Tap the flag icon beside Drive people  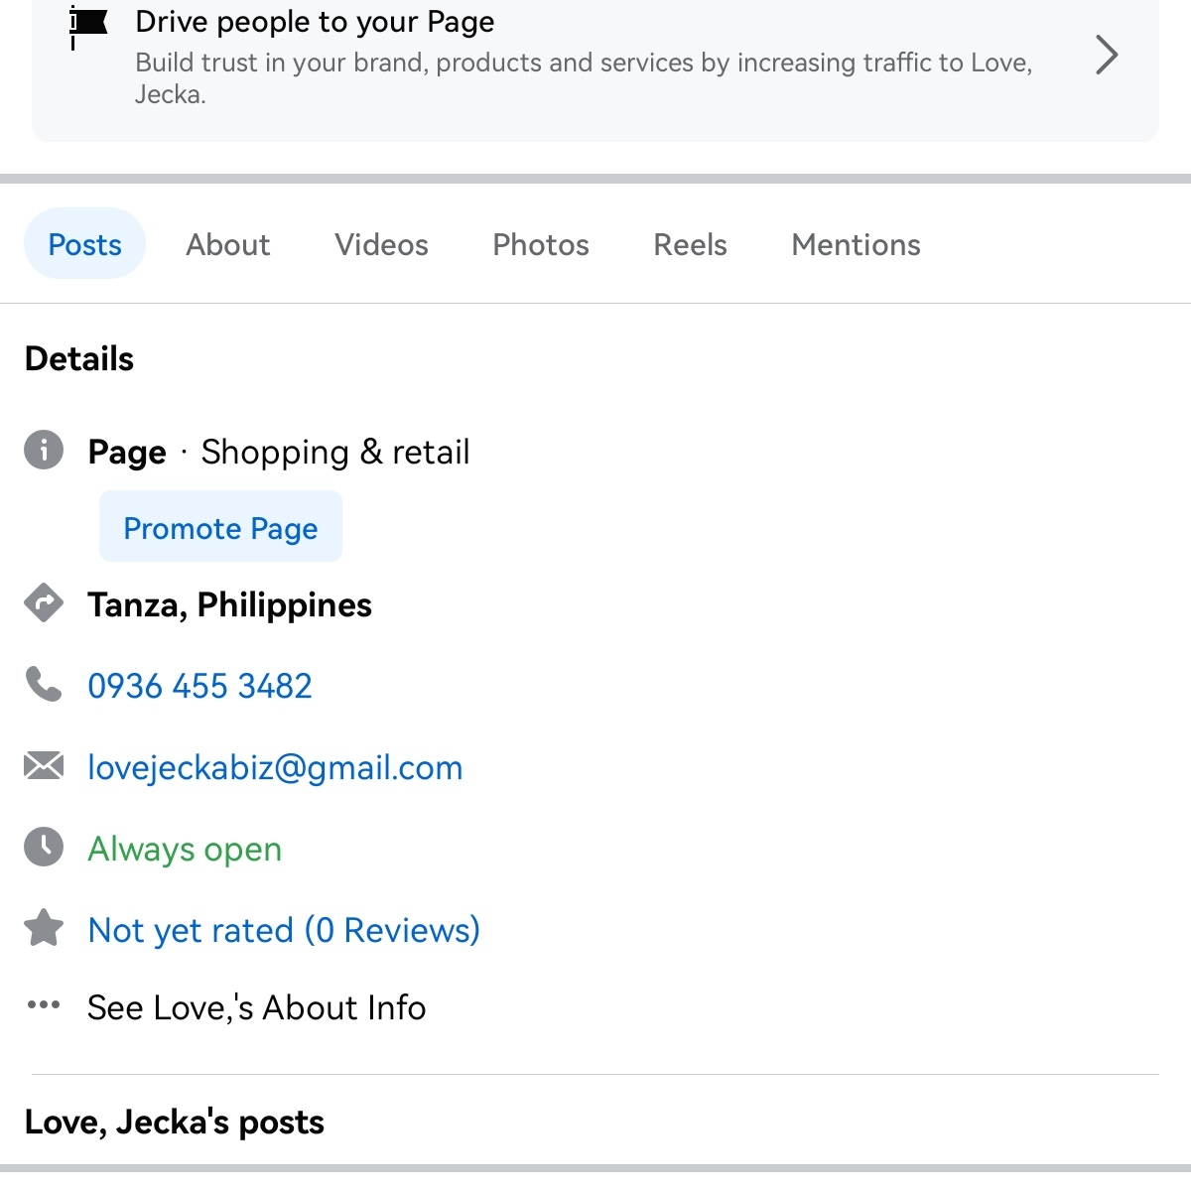point(88,25)
